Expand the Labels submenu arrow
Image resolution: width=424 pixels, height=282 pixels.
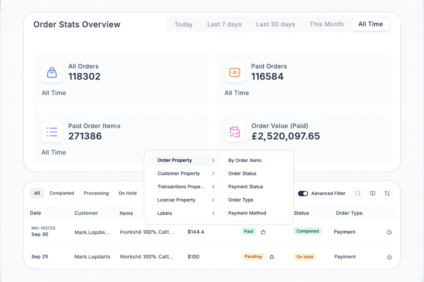(x=213, y=213)
